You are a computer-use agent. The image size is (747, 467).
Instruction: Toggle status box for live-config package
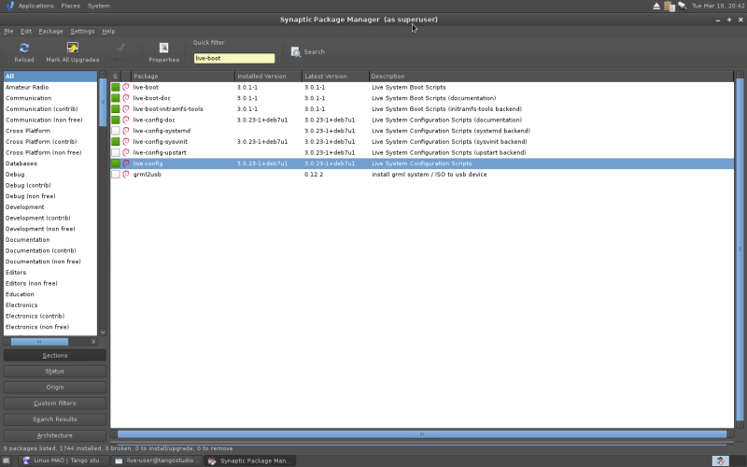pyautogui.click(x=115, y=163)
